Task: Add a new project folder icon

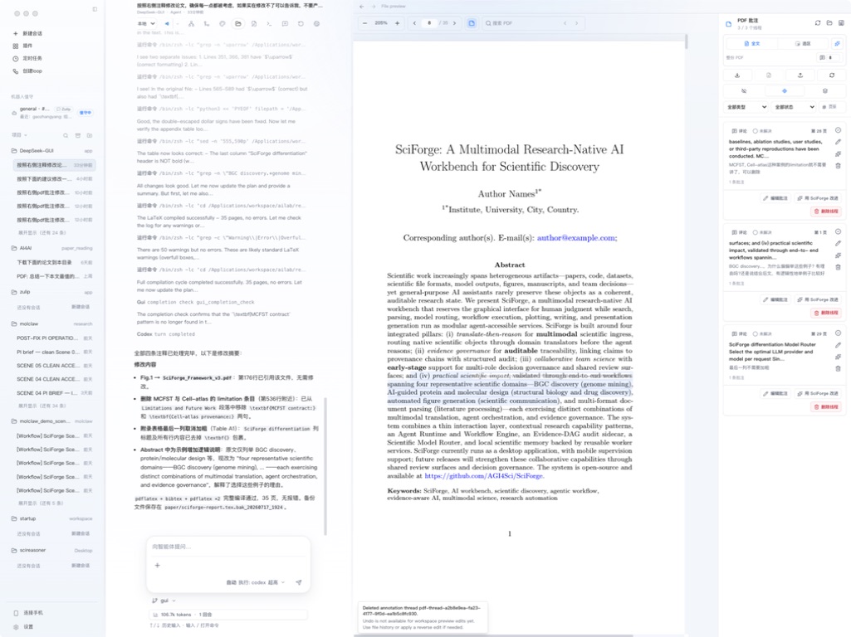Action: click(90, 135)
